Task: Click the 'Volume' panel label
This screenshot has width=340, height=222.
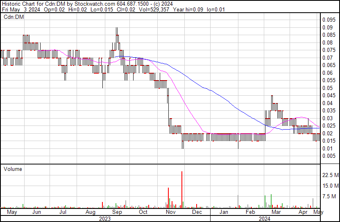Action: pos(13,169)
